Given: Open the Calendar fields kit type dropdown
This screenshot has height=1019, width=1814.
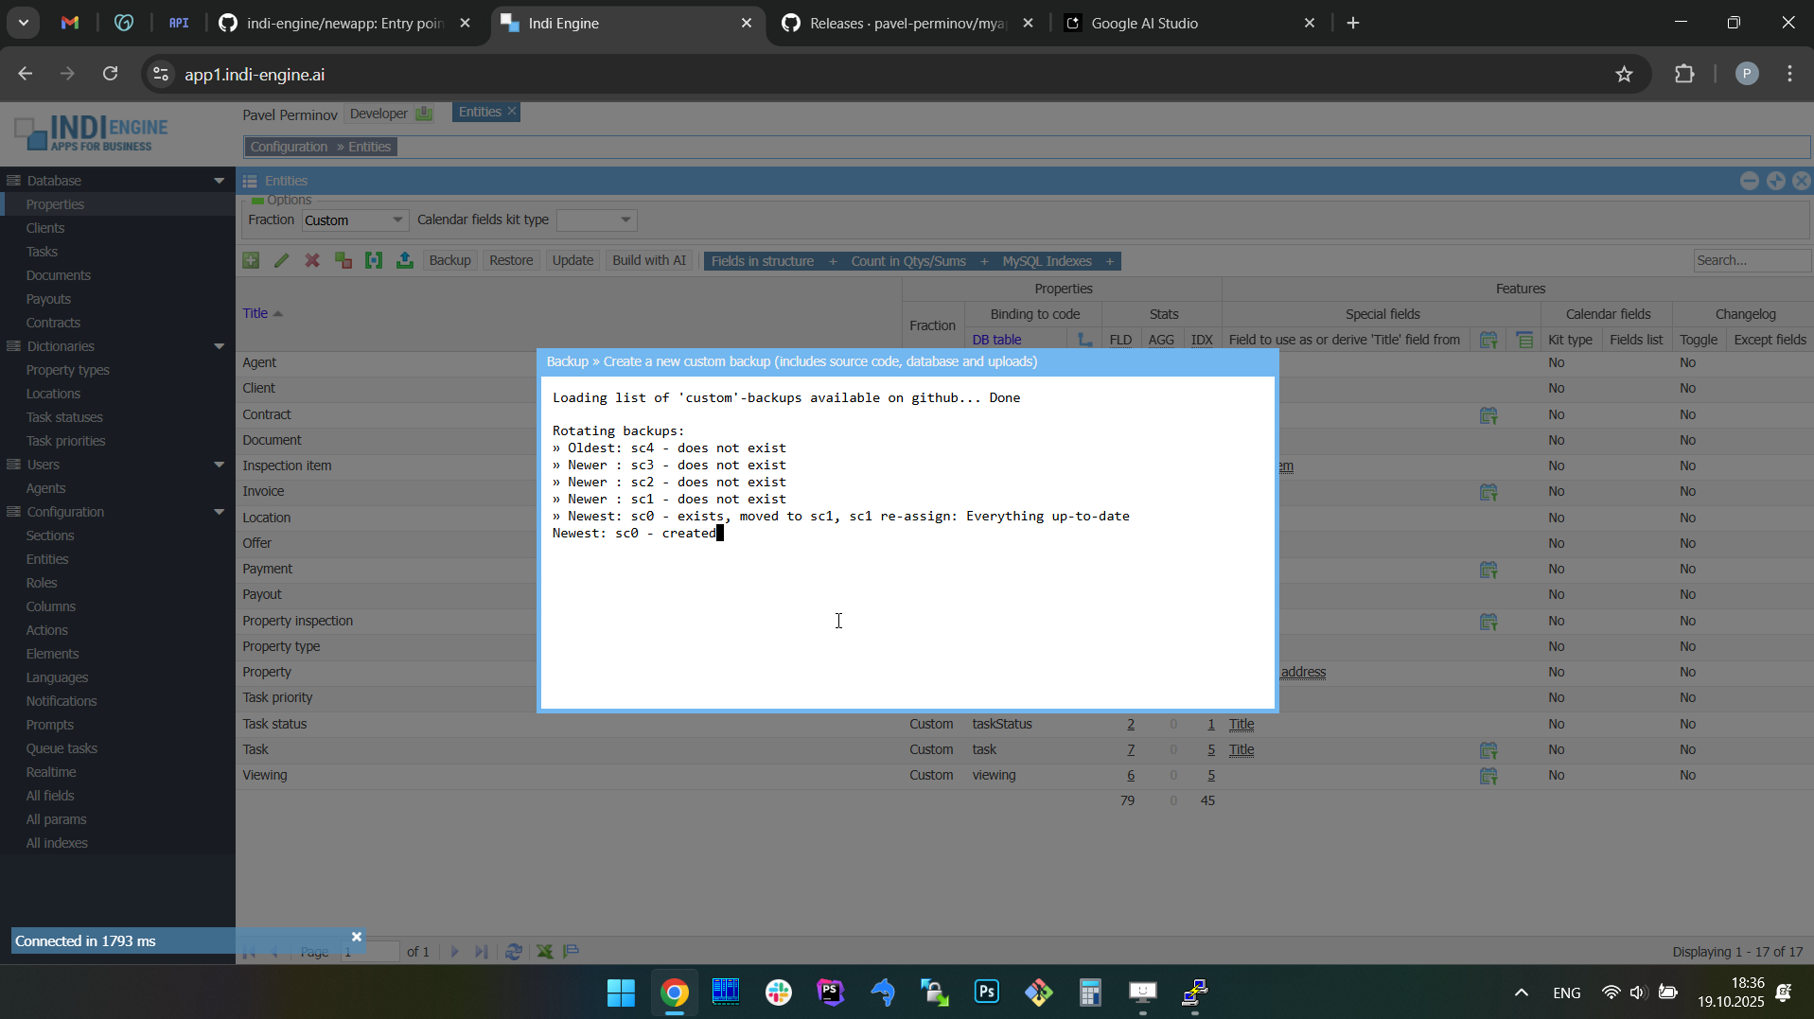Looking at the screenshot, I should click(597, 220).
